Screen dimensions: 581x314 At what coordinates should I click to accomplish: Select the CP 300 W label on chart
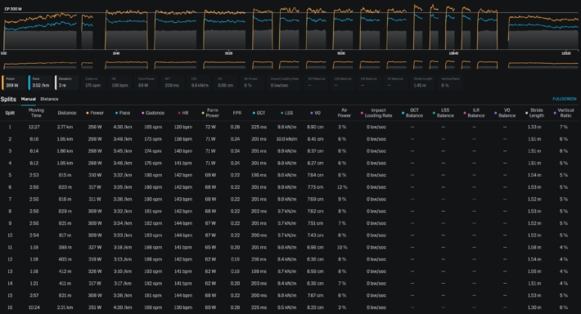coord(13,9)
